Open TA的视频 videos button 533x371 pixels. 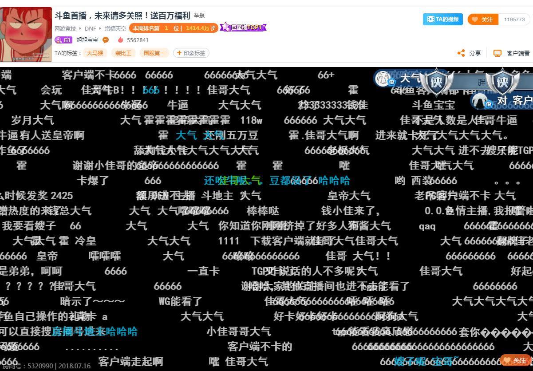pos(442,20)
